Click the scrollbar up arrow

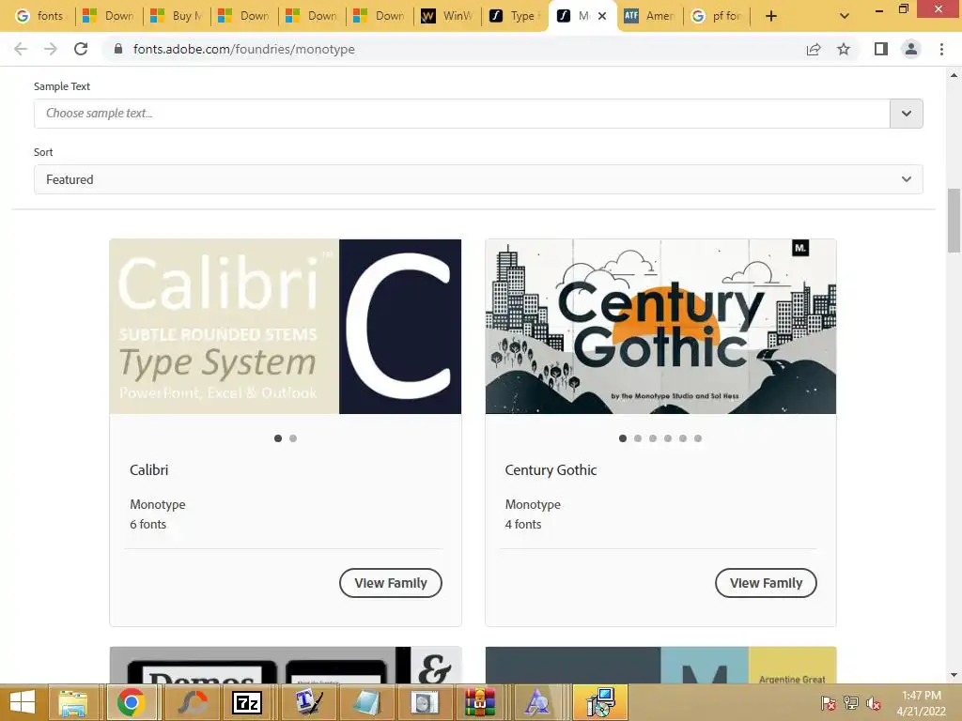954,75
